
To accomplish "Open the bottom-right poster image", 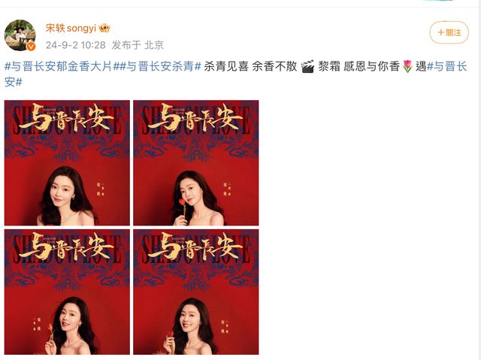I will point(196,292).
